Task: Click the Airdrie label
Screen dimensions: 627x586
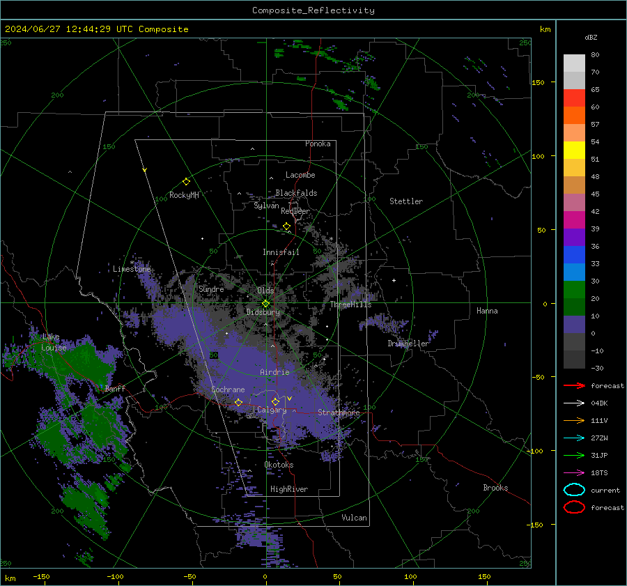Action: [x=274, y=372]
